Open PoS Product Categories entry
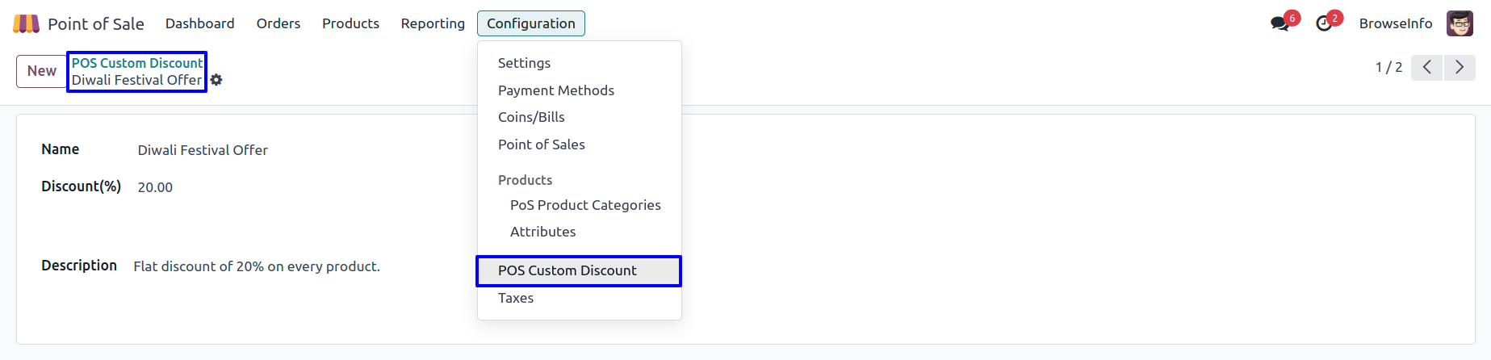The image size is (1491, 360). point(585,205)
